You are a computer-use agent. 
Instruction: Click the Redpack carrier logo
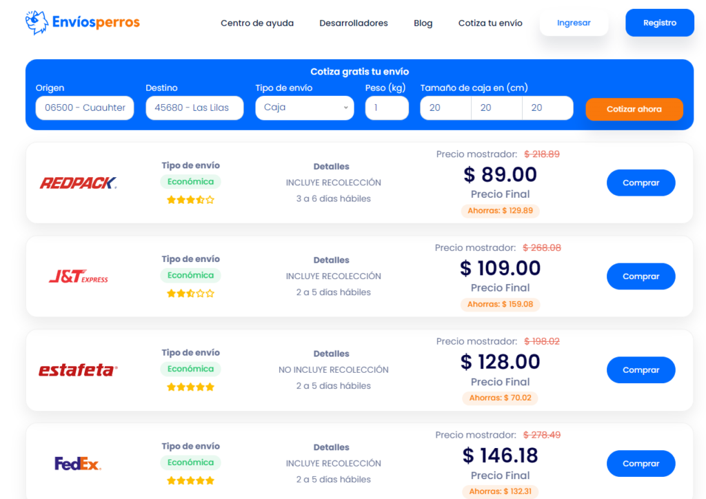click(x=78, y=183)
